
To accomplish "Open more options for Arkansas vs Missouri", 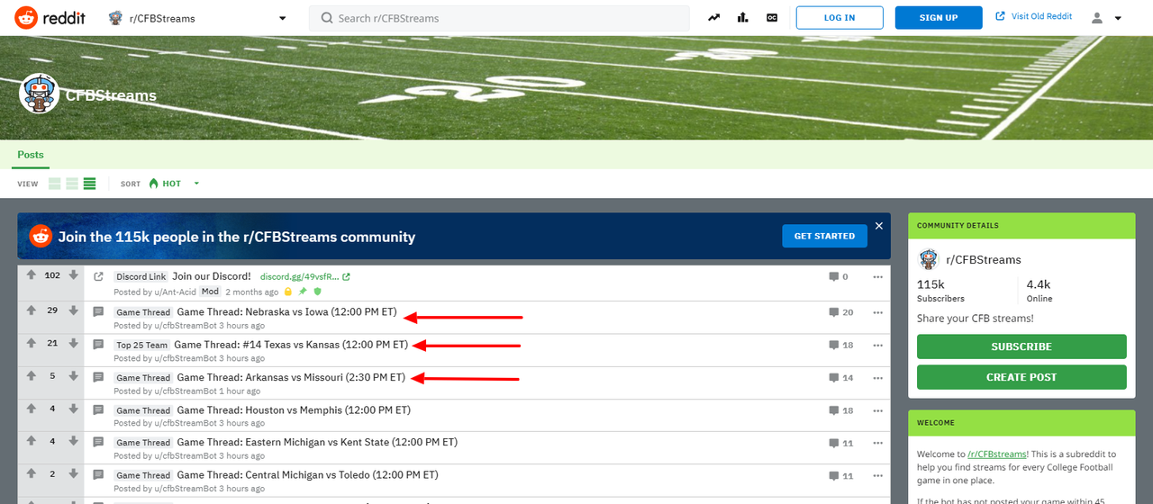I will click(877, 377).
